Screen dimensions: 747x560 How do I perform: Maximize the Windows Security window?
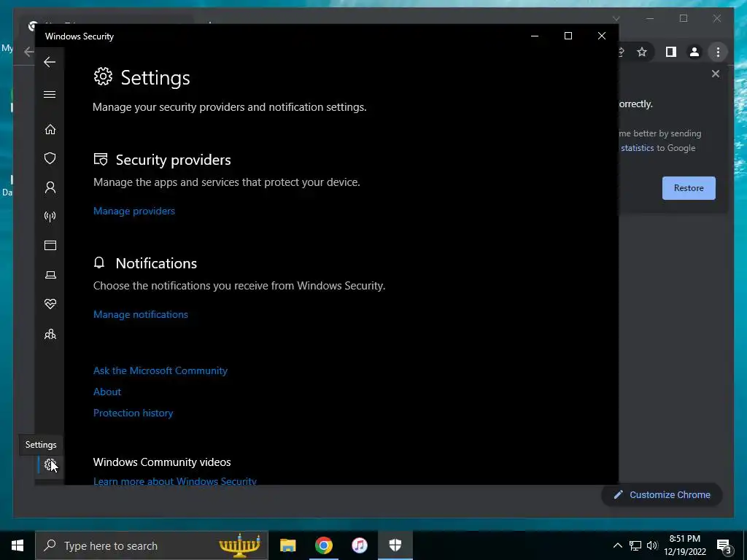[x=568, y=36]
